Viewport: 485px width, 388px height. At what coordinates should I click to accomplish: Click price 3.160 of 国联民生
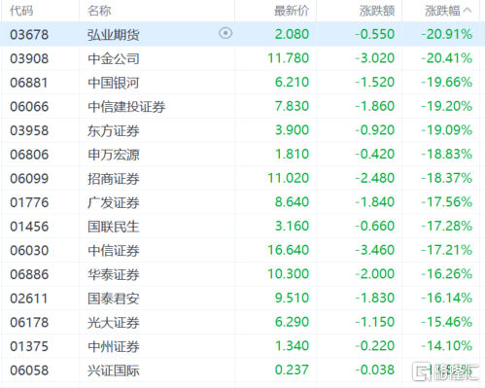coord(292,227)
